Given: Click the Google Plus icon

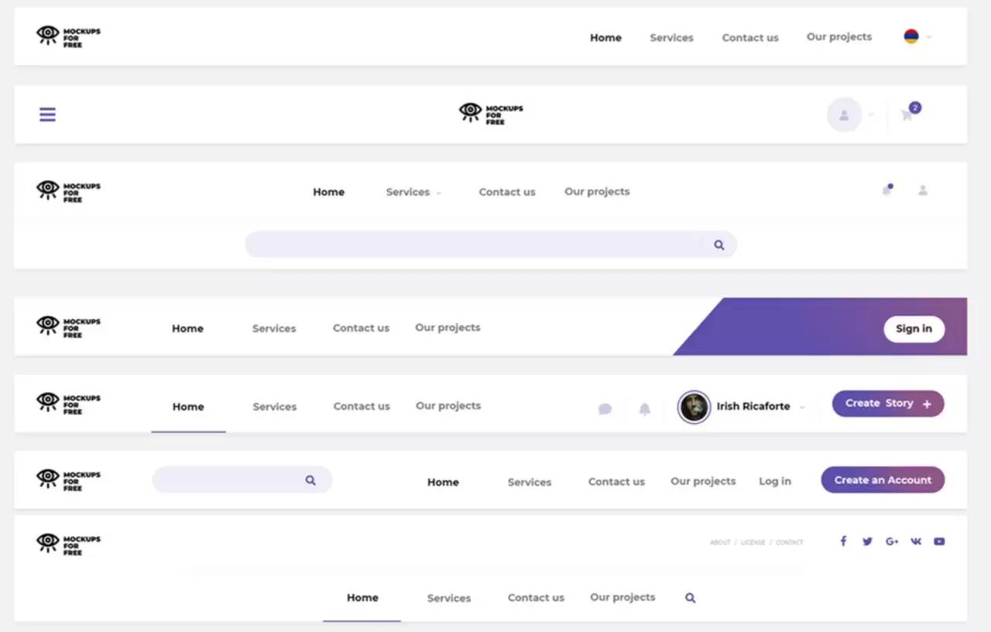Looking at the screenshot, I should pos(891,541).
